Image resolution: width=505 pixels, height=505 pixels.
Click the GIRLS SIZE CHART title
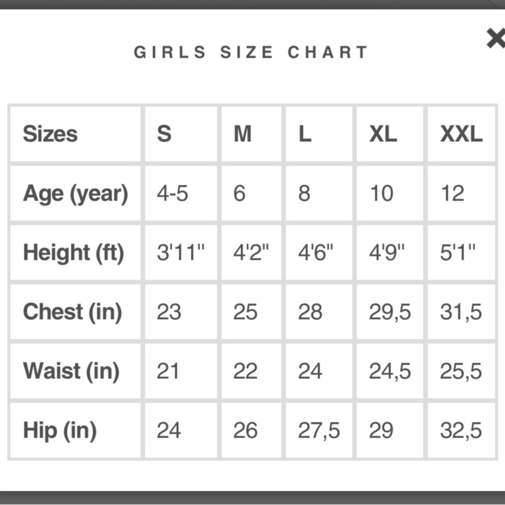[251, 52]
